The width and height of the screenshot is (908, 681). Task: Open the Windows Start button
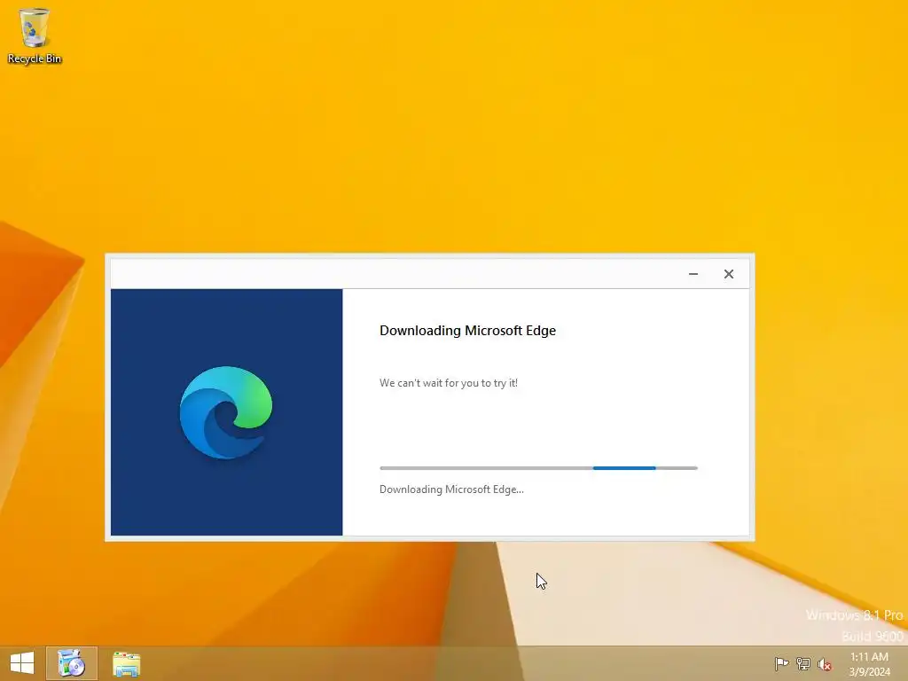click(x=22, y=663)
